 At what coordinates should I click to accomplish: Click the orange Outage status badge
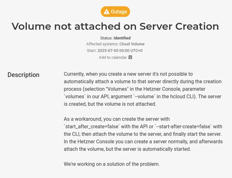115,12
